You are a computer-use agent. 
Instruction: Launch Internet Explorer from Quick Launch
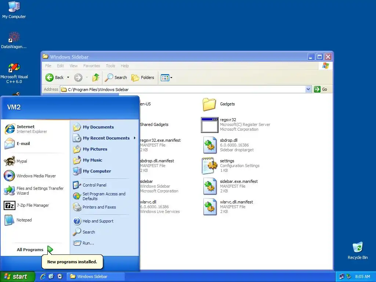[43, 276]
